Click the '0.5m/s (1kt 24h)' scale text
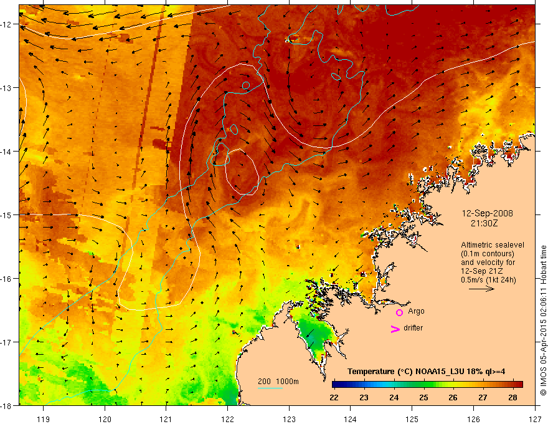 point(488,280)
